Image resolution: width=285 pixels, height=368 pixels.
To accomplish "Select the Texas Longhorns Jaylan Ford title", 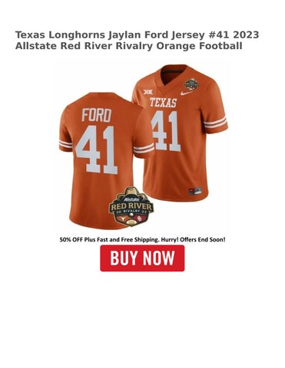I will [137, 41].
